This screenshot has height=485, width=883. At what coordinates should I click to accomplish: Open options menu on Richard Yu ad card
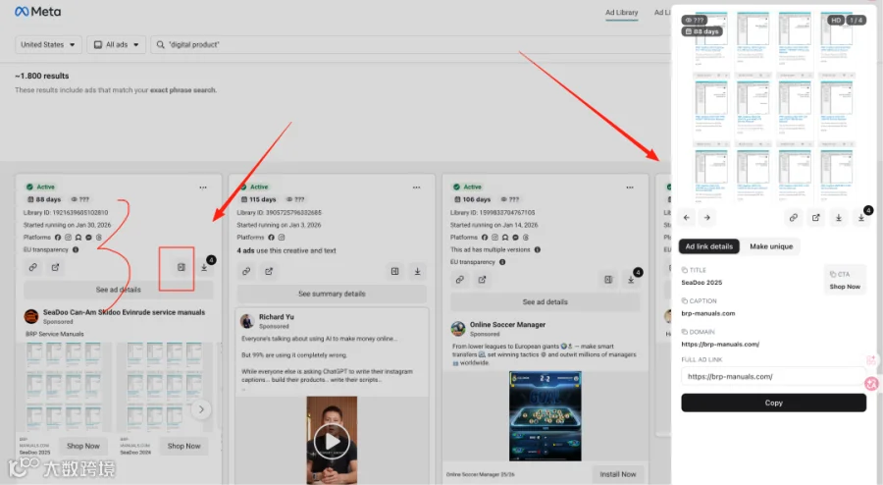[416, 187]
